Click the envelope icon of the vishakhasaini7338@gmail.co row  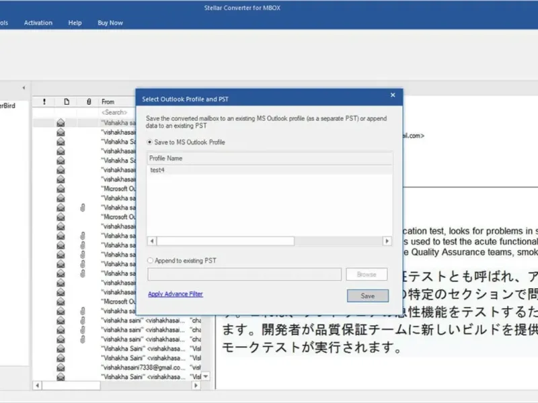61,367
